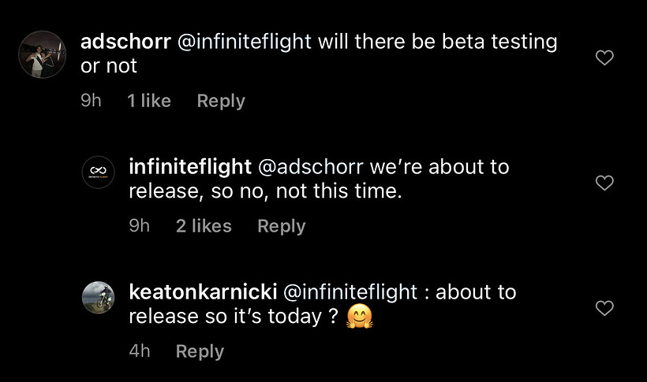Screen dimensions: 647x382
Task: Open the infiniteflight logo avatar
Action: pyautogui.click(x=99, y=172)
